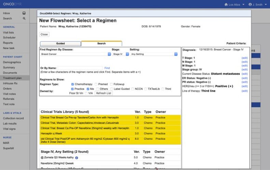
Task: Check the Label Guided checkbox
Action: [111, 89]
